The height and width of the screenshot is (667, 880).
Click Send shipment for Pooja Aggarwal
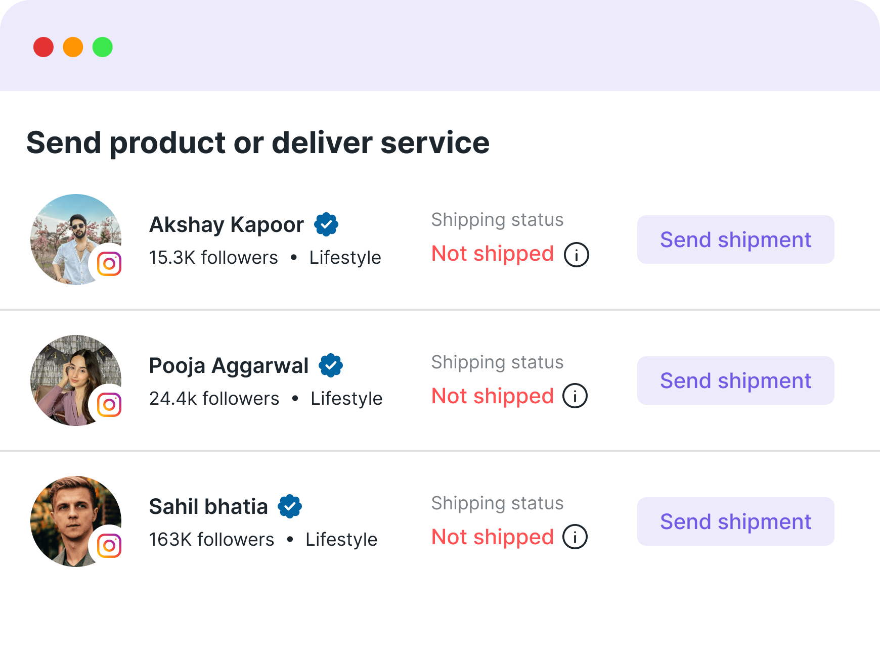(x=735, y=380)
